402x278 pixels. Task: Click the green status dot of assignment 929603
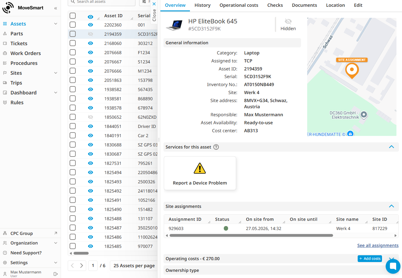226,228
